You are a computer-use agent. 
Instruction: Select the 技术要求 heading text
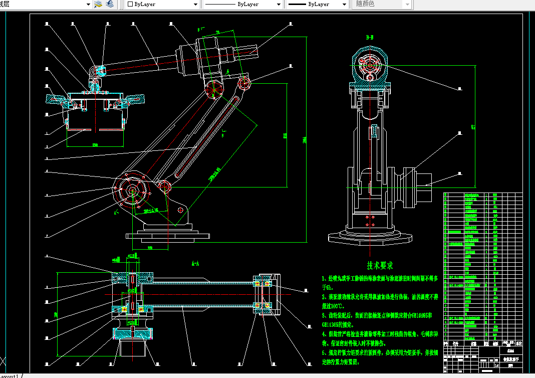point(380,266)
